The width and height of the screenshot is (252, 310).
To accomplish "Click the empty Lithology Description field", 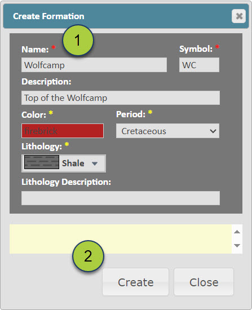I will pos(121,198).
